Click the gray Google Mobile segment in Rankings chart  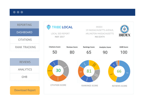tap(96, 75)
